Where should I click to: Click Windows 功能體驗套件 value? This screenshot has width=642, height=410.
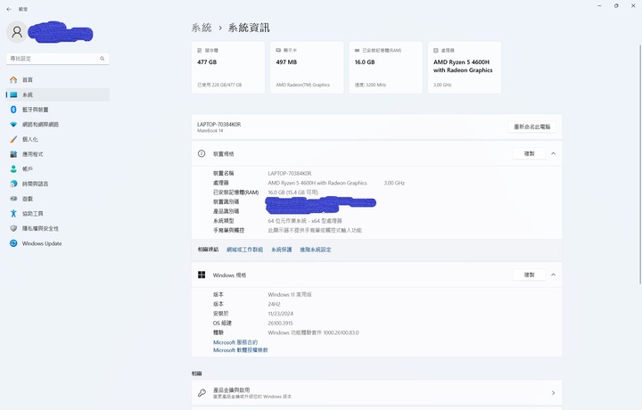[313, 332]
